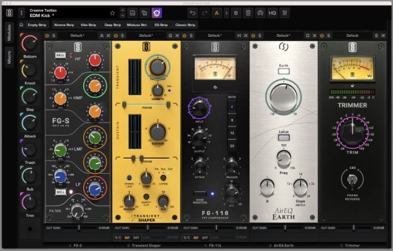The height and width of the screenshot is (251, 393).
Task: Save the current preset with floppy disk icon
Action: [132, 13]
